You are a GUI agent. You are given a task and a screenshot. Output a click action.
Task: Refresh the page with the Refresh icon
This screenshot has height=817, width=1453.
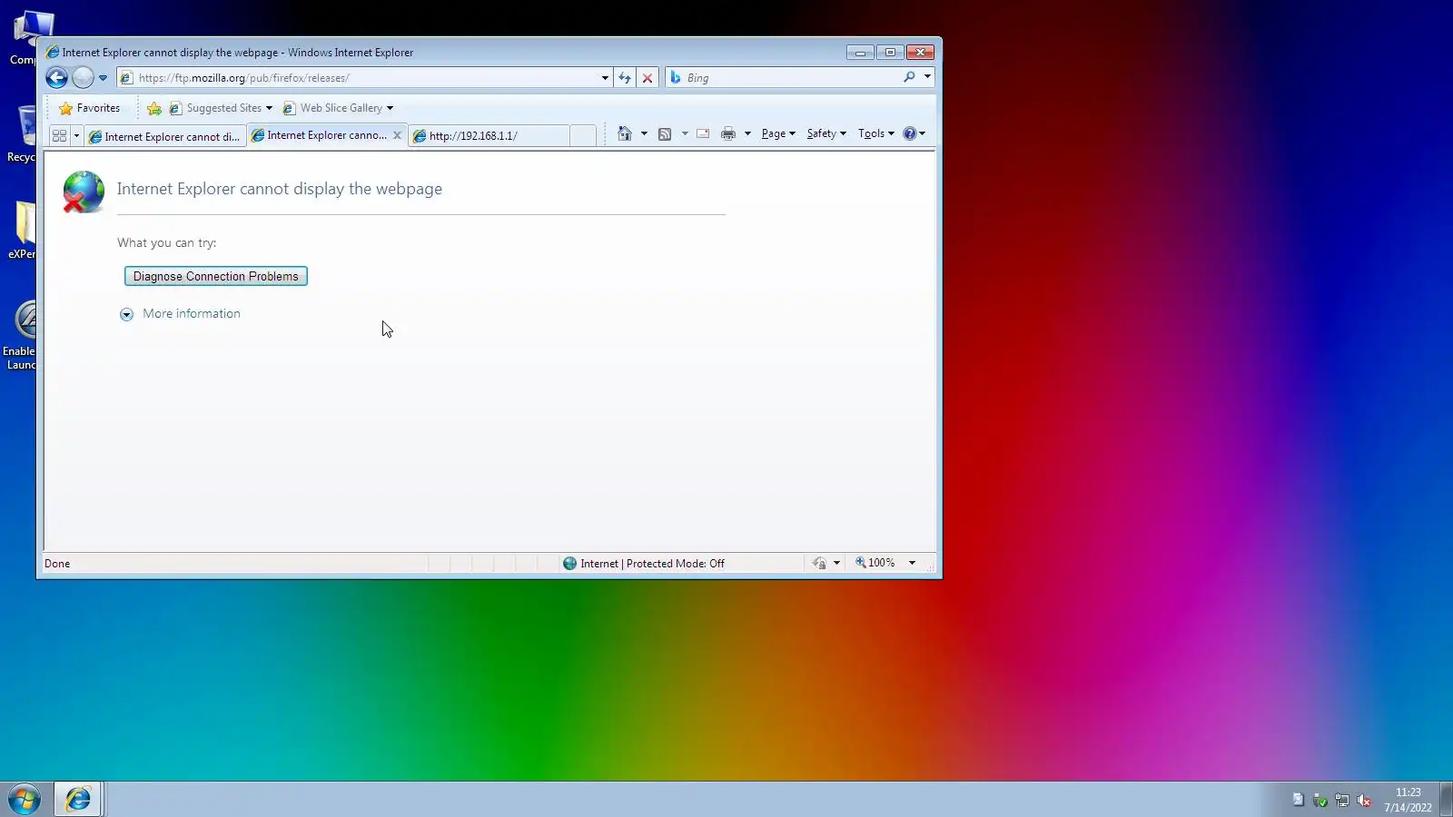625,78
